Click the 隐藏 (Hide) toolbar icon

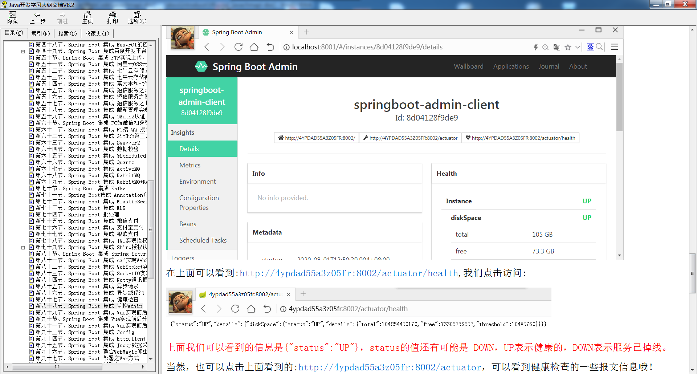(12, 17)
